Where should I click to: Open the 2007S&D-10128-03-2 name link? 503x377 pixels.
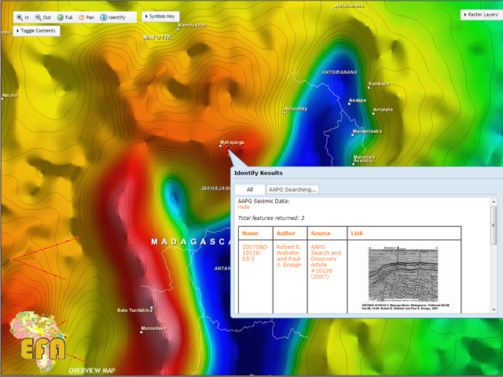pyautogui.click(x=255, y=253)
